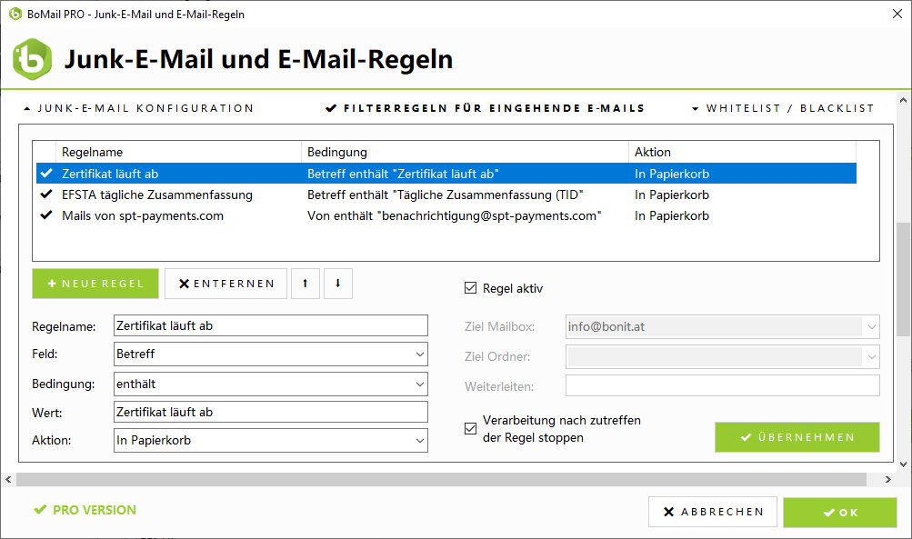912x539 pixels.
Task: Confirm with the OK button
Action: 840,513
